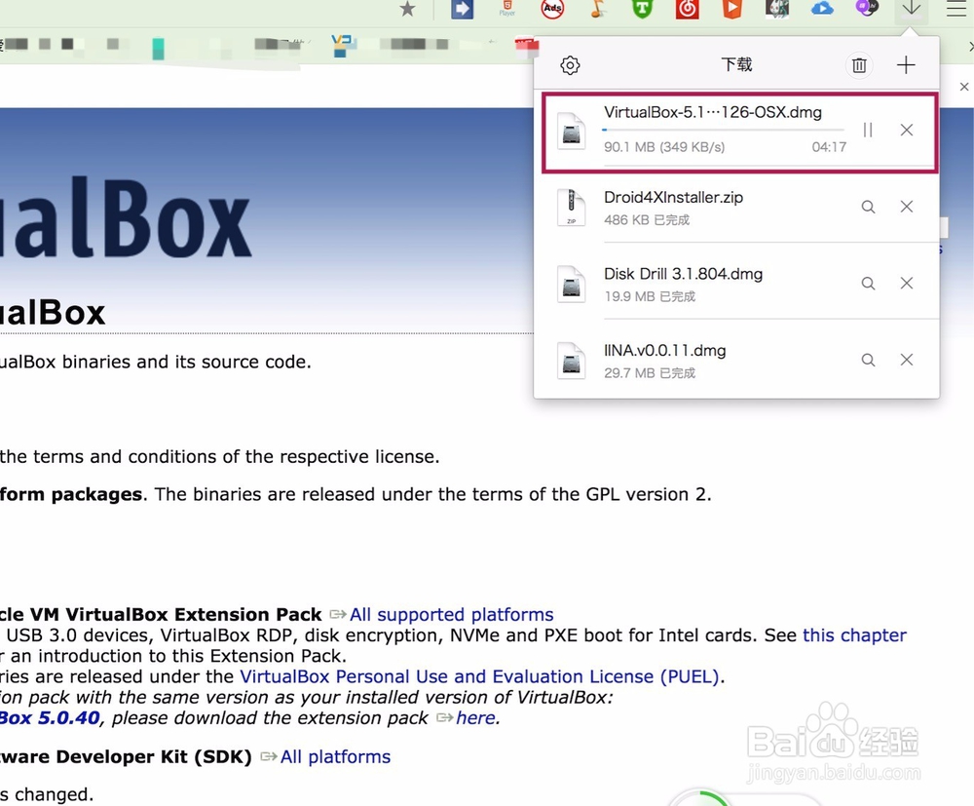Open the red NetEase music extension
Viewport: 974px width, 806px height.
(x=687, y=9)
